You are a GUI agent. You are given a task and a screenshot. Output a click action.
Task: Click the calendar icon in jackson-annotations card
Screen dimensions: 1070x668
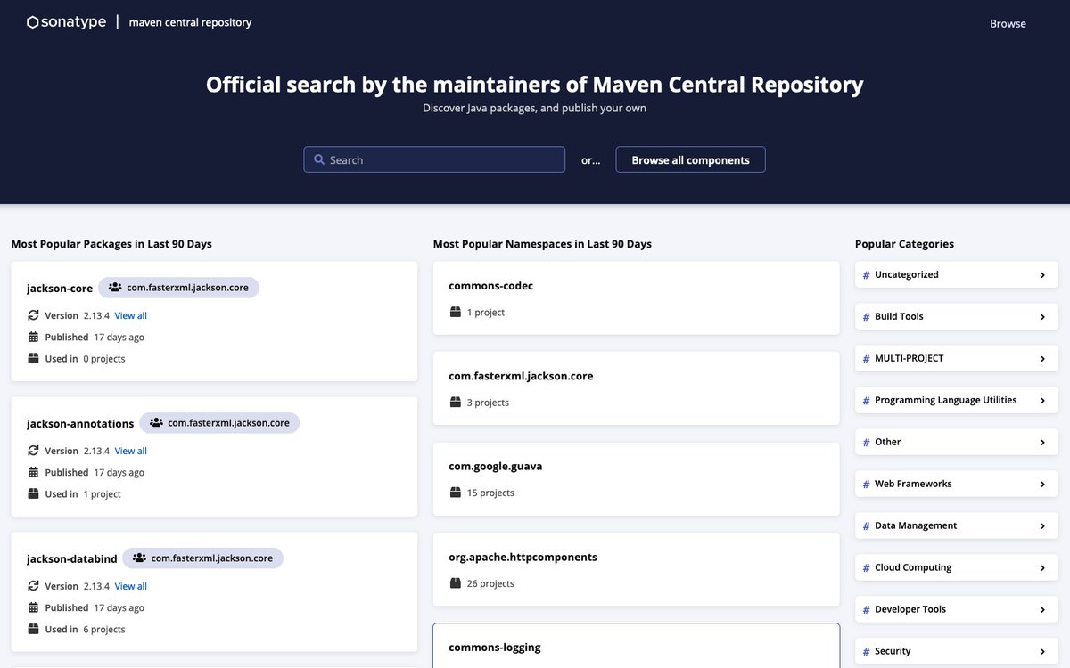click(x=33, y=472)
